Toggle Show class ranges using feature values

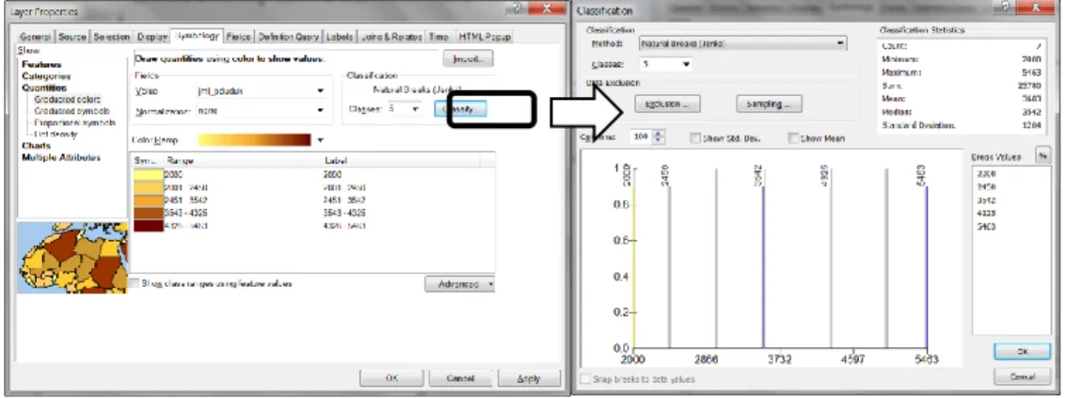tap(134, 283)
